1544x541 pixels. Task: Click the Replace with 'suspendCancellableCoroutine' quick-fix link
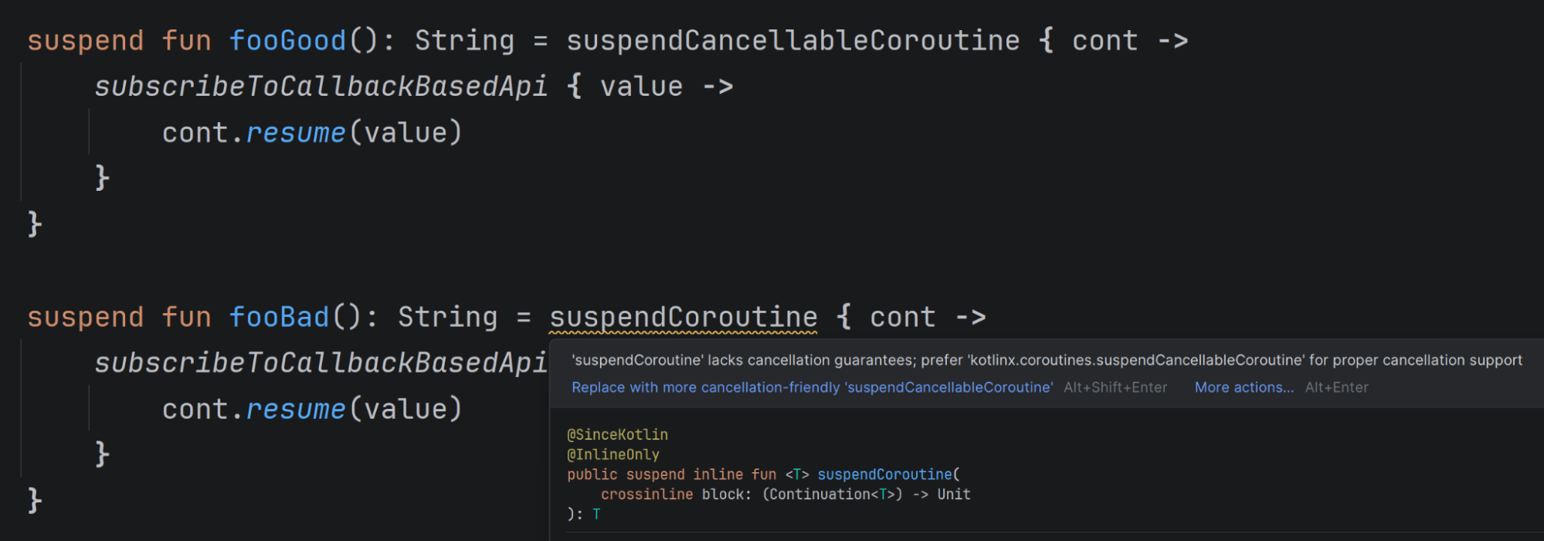pos(812,388)
